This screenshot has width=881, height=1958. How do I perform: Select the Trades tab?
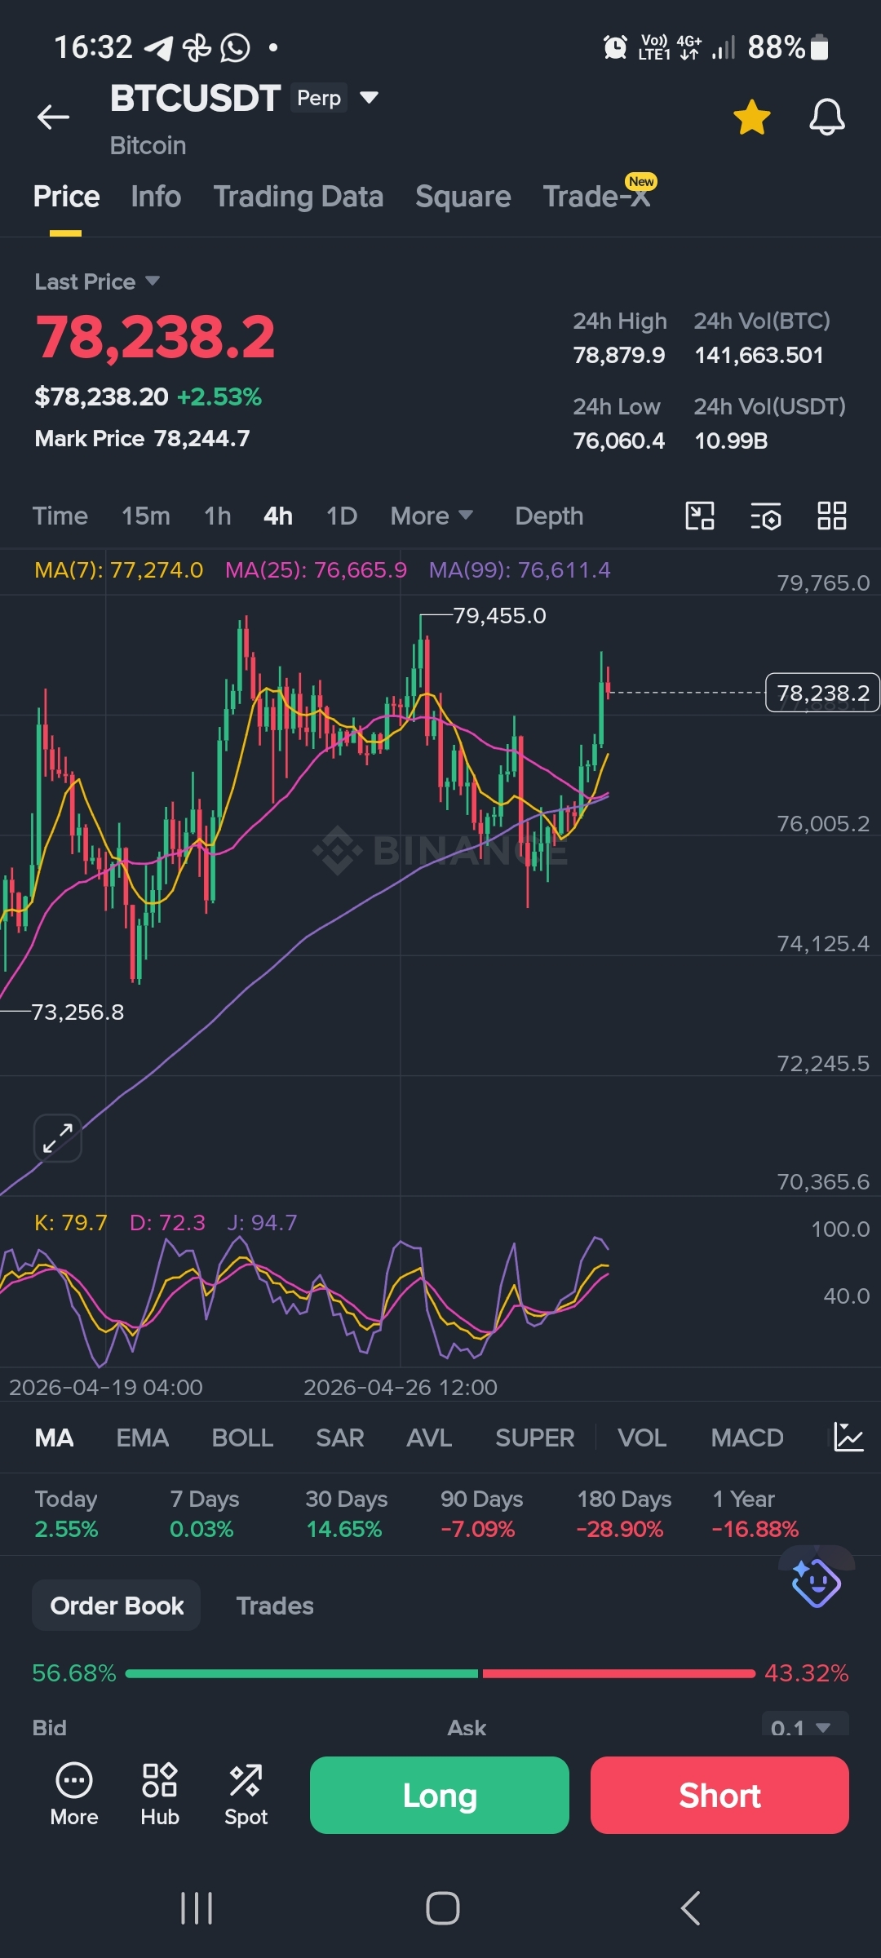point(275,1606)
